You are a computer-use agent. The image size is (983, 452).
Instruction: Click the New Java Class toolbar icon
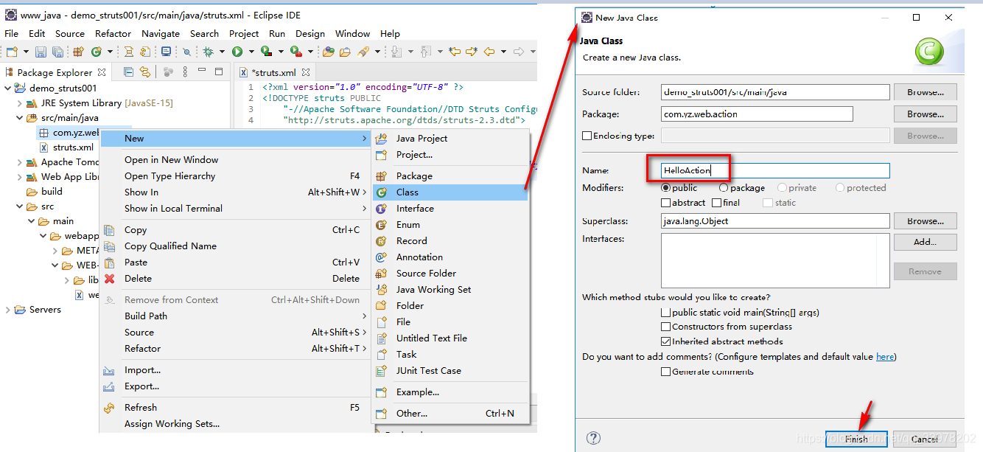[x=96, y=52]
